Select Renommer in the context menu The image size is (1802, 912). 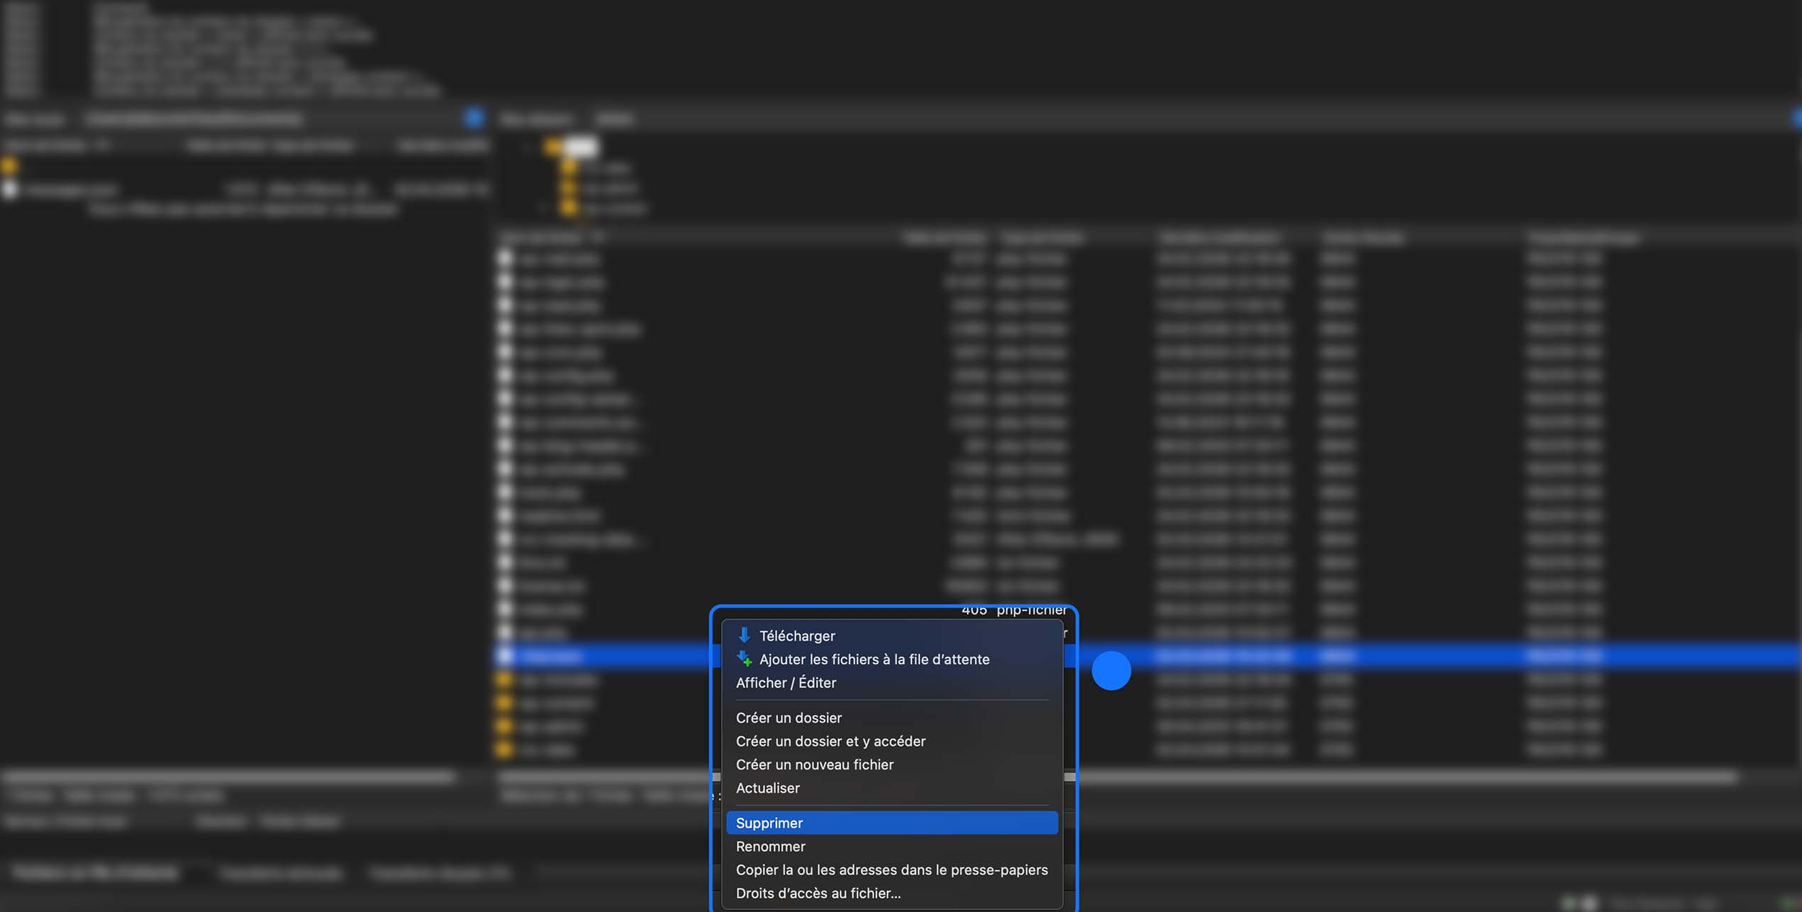tap(770, 846)
